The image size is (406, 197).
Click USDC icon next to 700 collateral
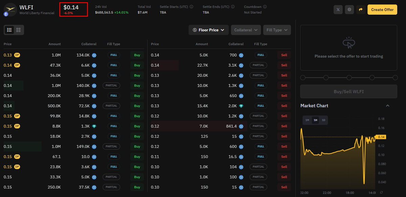tap(241, 55)
